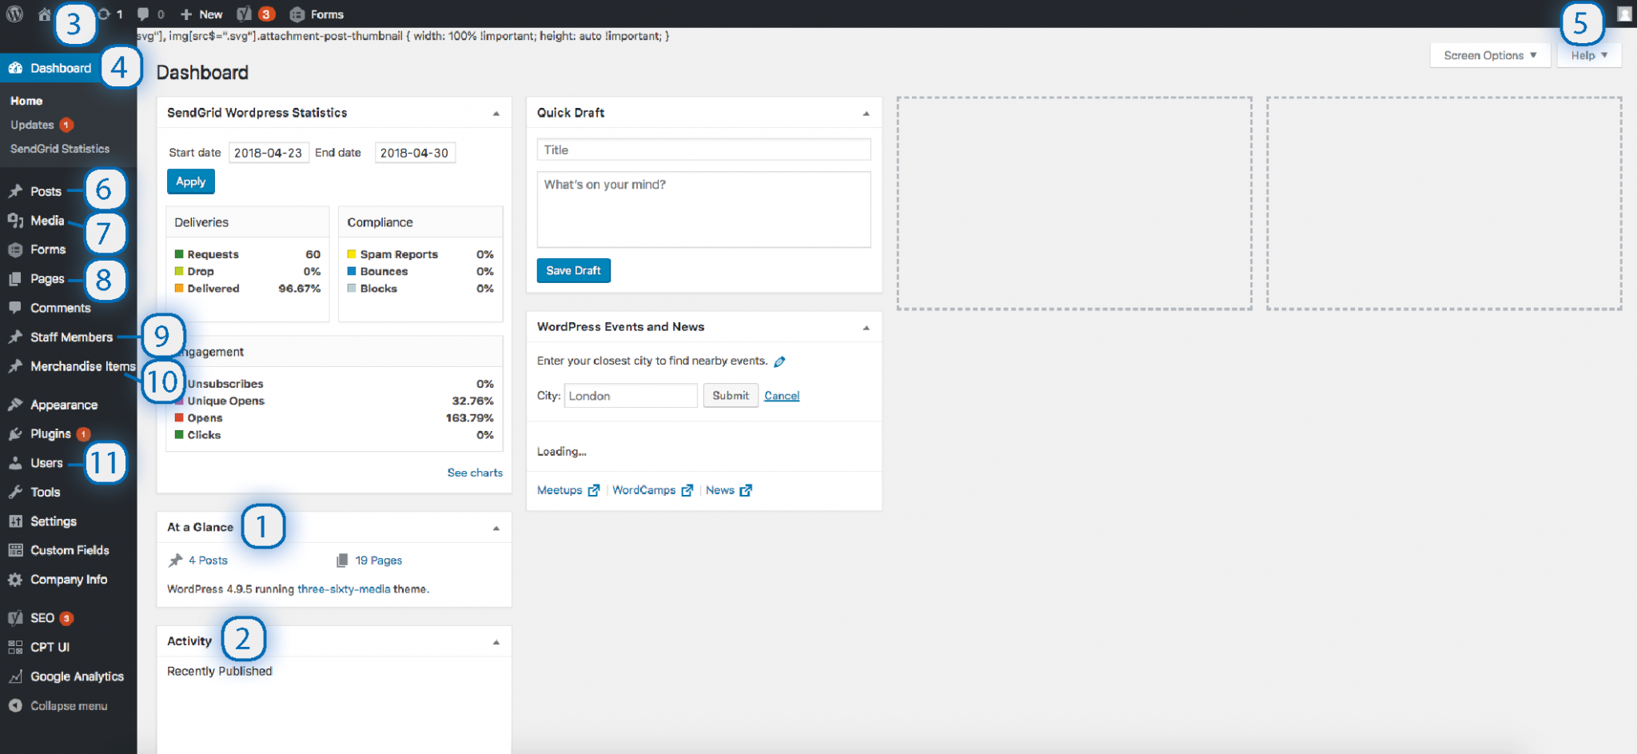Click the SEO Yoast icon in the sidebar

coord(15,618)
